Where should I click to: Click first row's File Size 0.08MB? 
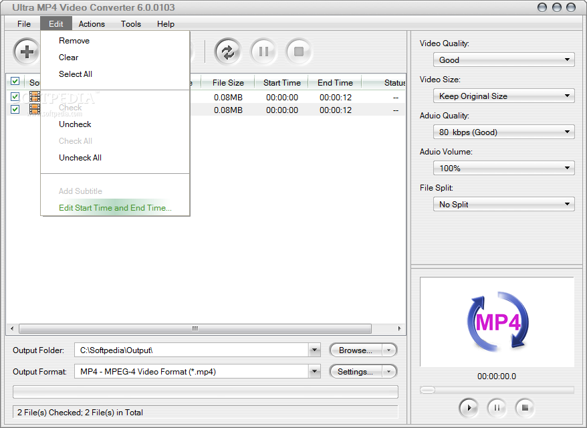tap(228, 98)
